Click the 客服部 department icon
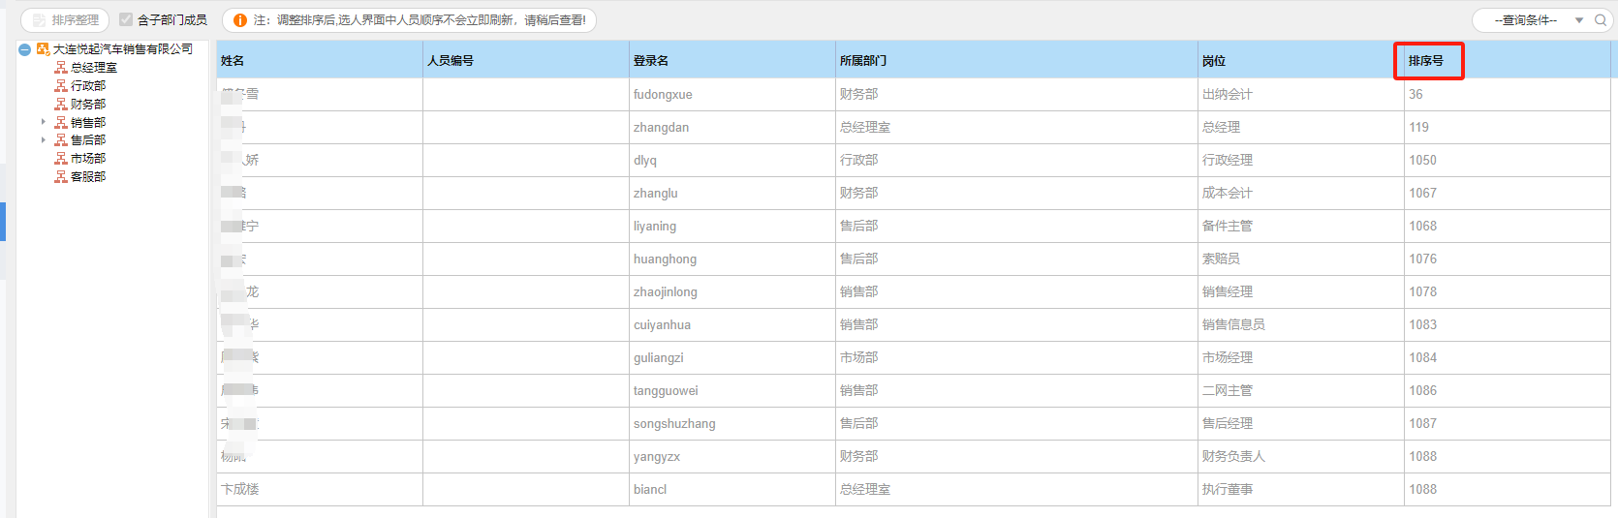Screen dimensions: 1618x518 pos(61,177)
